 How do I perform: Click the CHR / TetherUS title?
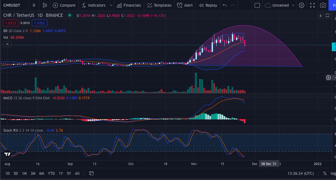19,16
